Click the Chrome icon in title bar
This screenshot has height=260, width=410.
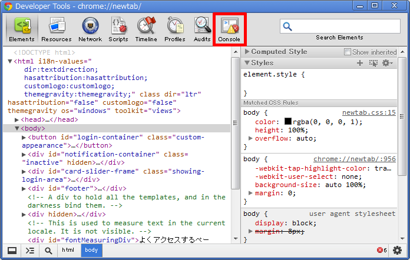[8, 6]
